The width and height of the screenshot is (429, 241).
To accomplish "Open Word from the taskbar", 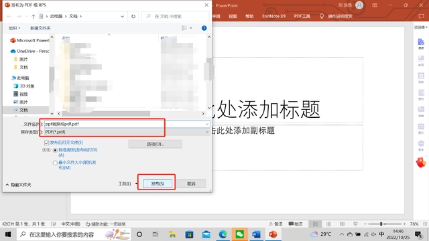I will 256,234.
